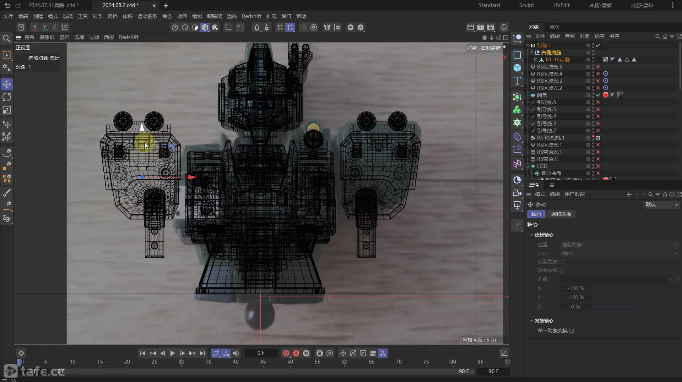682x382 pixels.
Task: Toggle the 单一对象变换 checkbox
Action: (x=572, y=331)
